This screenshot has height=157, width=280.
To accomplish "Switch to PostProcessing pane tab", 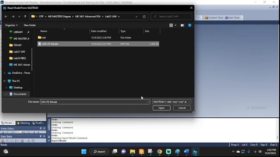I will 38,123.
